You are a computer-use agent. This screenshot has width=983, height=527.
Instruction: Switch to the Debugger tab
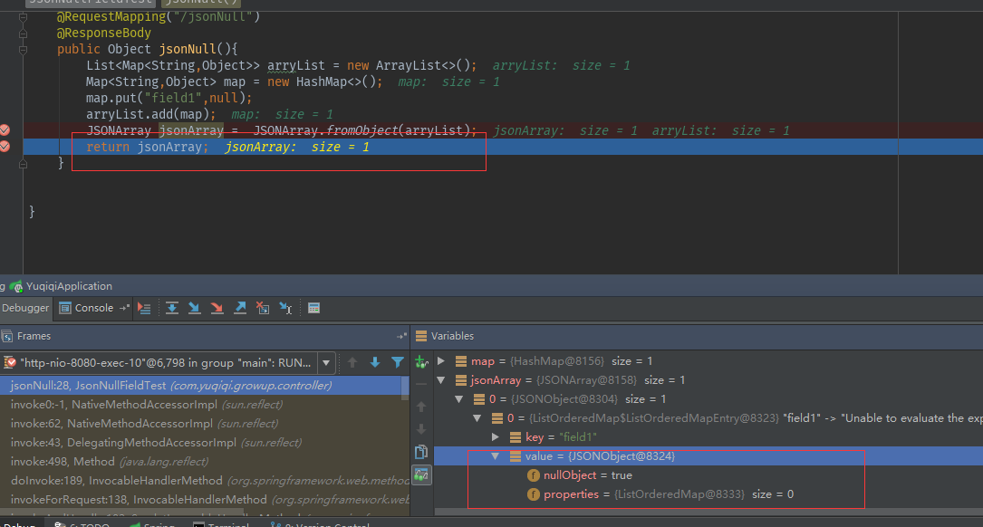25,308
